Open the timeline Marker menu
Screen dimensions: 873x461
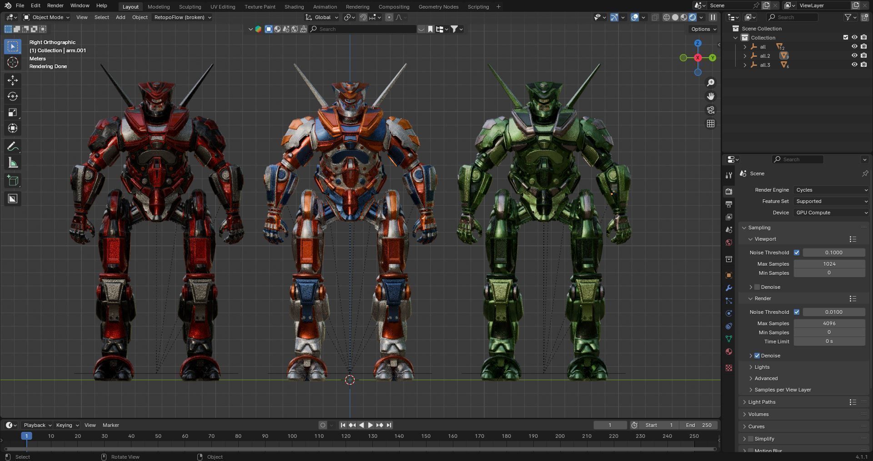(x=110, y=425)
